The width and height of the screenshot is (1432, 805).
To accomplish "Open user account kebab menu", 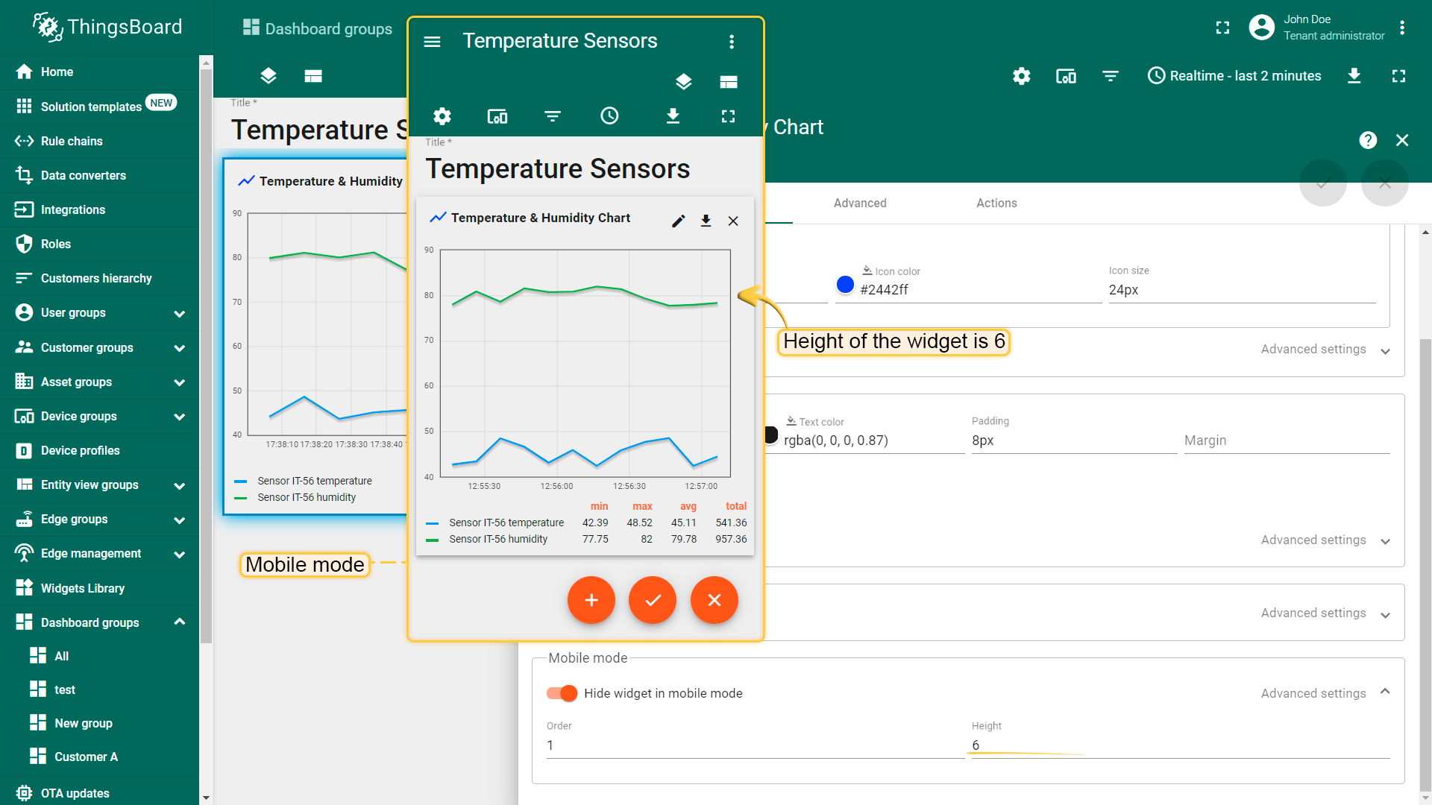I will [1402, 28].
